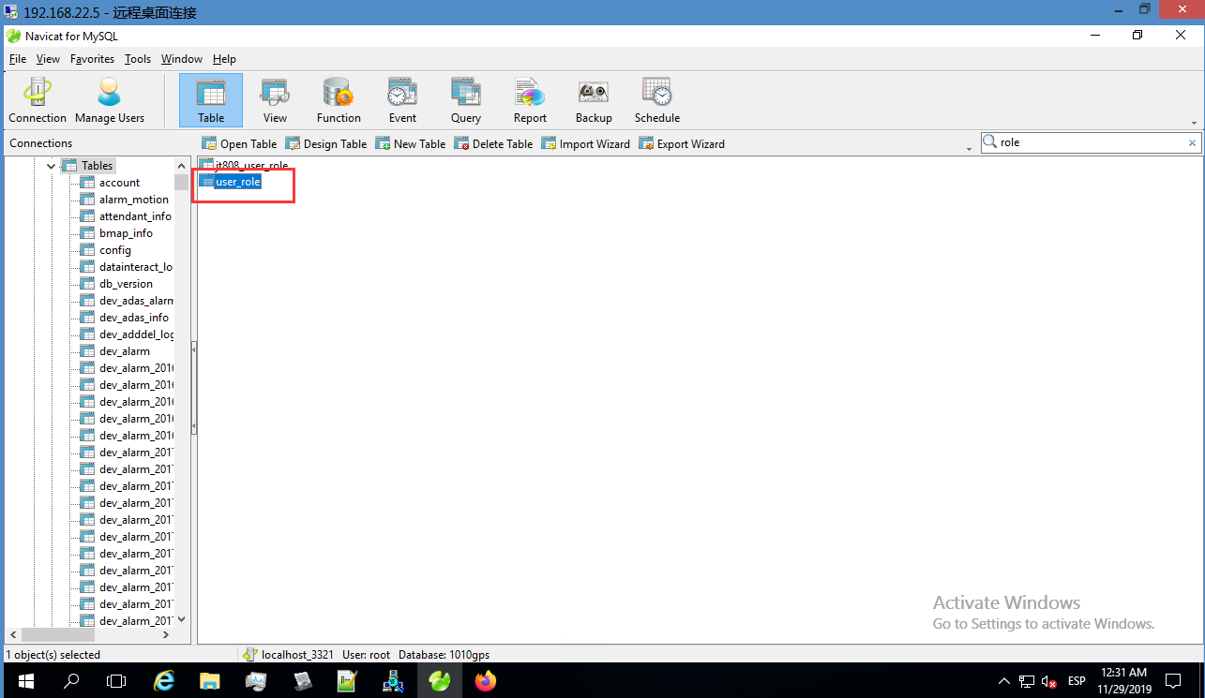The width and height of the screenshot is (1205, 698).
Task: Show the Function objects
Action: (x=339, y=100)
